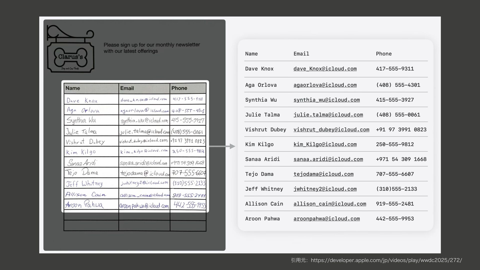Viewport: 480px width, 270px height.
Task: Select the typed name 'Aroon Pahwa'
Action: coord(262,219)
